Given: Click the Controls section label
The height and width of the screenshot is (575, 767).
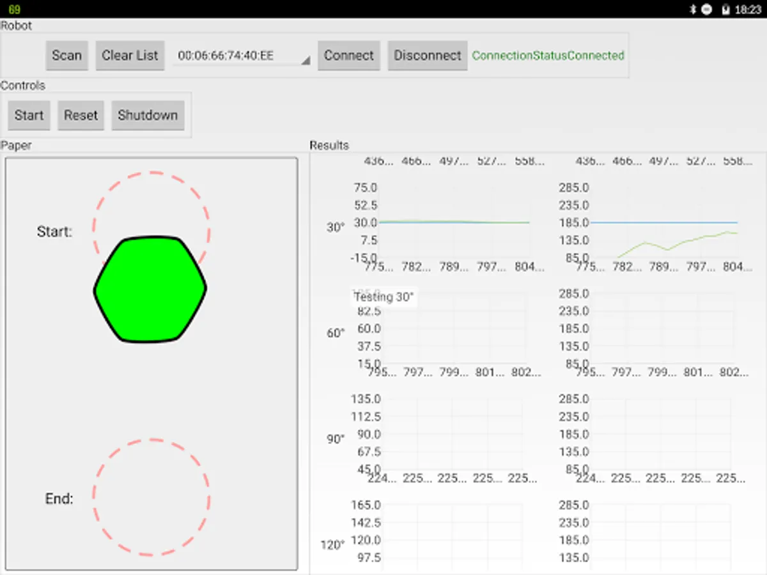Looking at the screenshot, I should click(23, 86).
